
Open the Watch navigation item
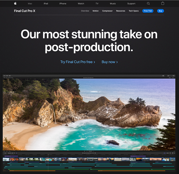coord(81,3)
